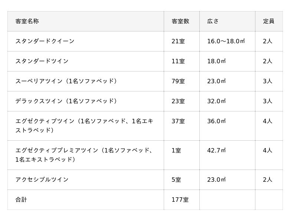Click the スーペリアツイン room name cell
Screen dimensions: 297x221
[66, 81]
